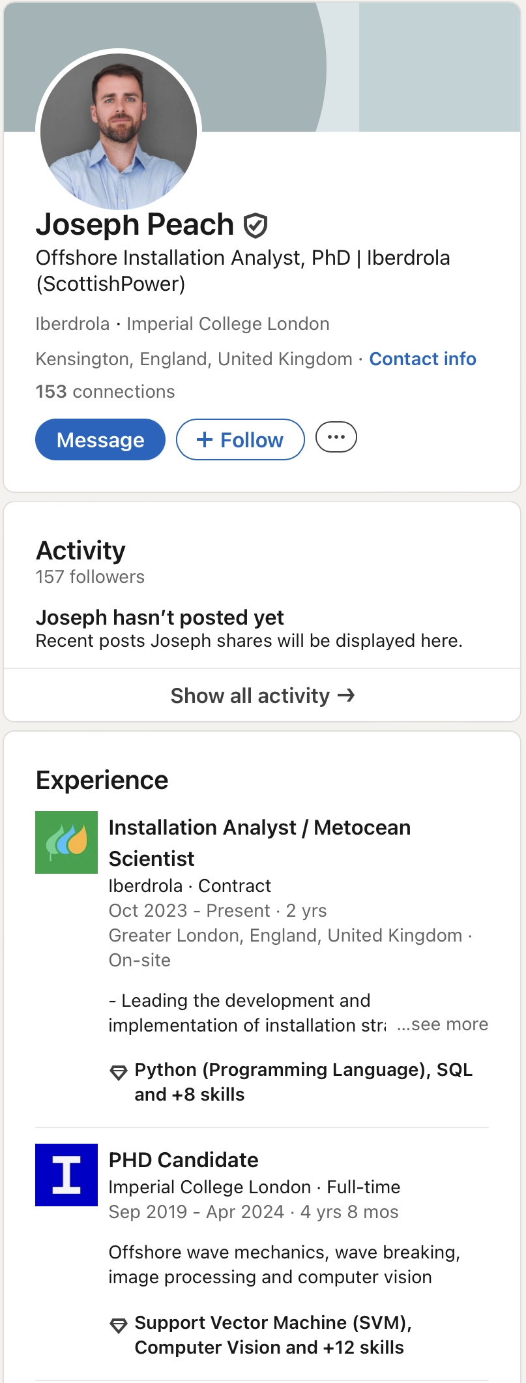Open Python, SQL and +8 skills
The image size is (526, 1383).
(303, 1082)
